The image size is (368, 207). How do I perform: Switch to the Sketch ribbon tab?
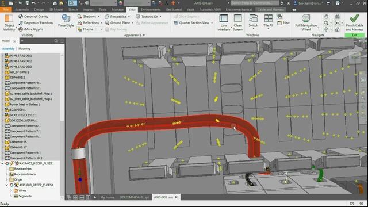73,10
